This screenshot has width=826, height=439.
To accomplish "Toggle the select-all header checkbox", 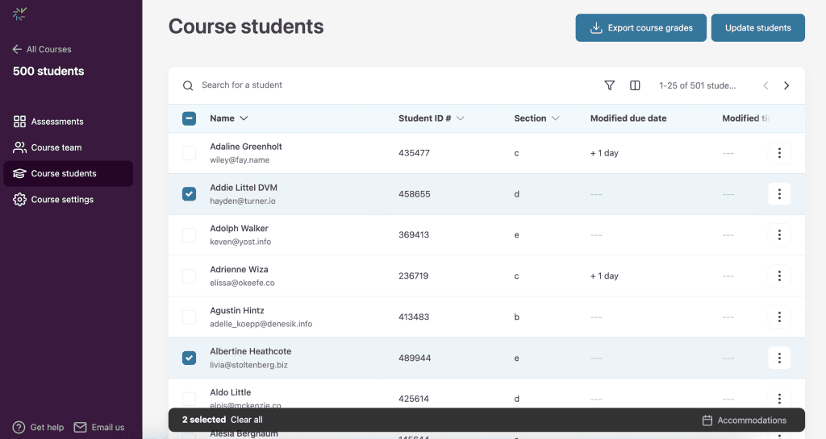I will click(189, 118).
